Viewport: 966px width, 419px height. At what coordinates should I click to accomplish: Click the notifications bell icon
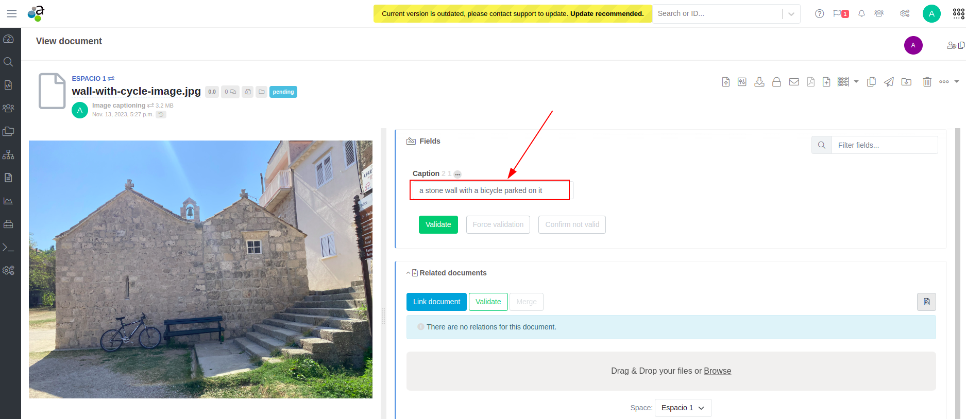pos(861,14)
